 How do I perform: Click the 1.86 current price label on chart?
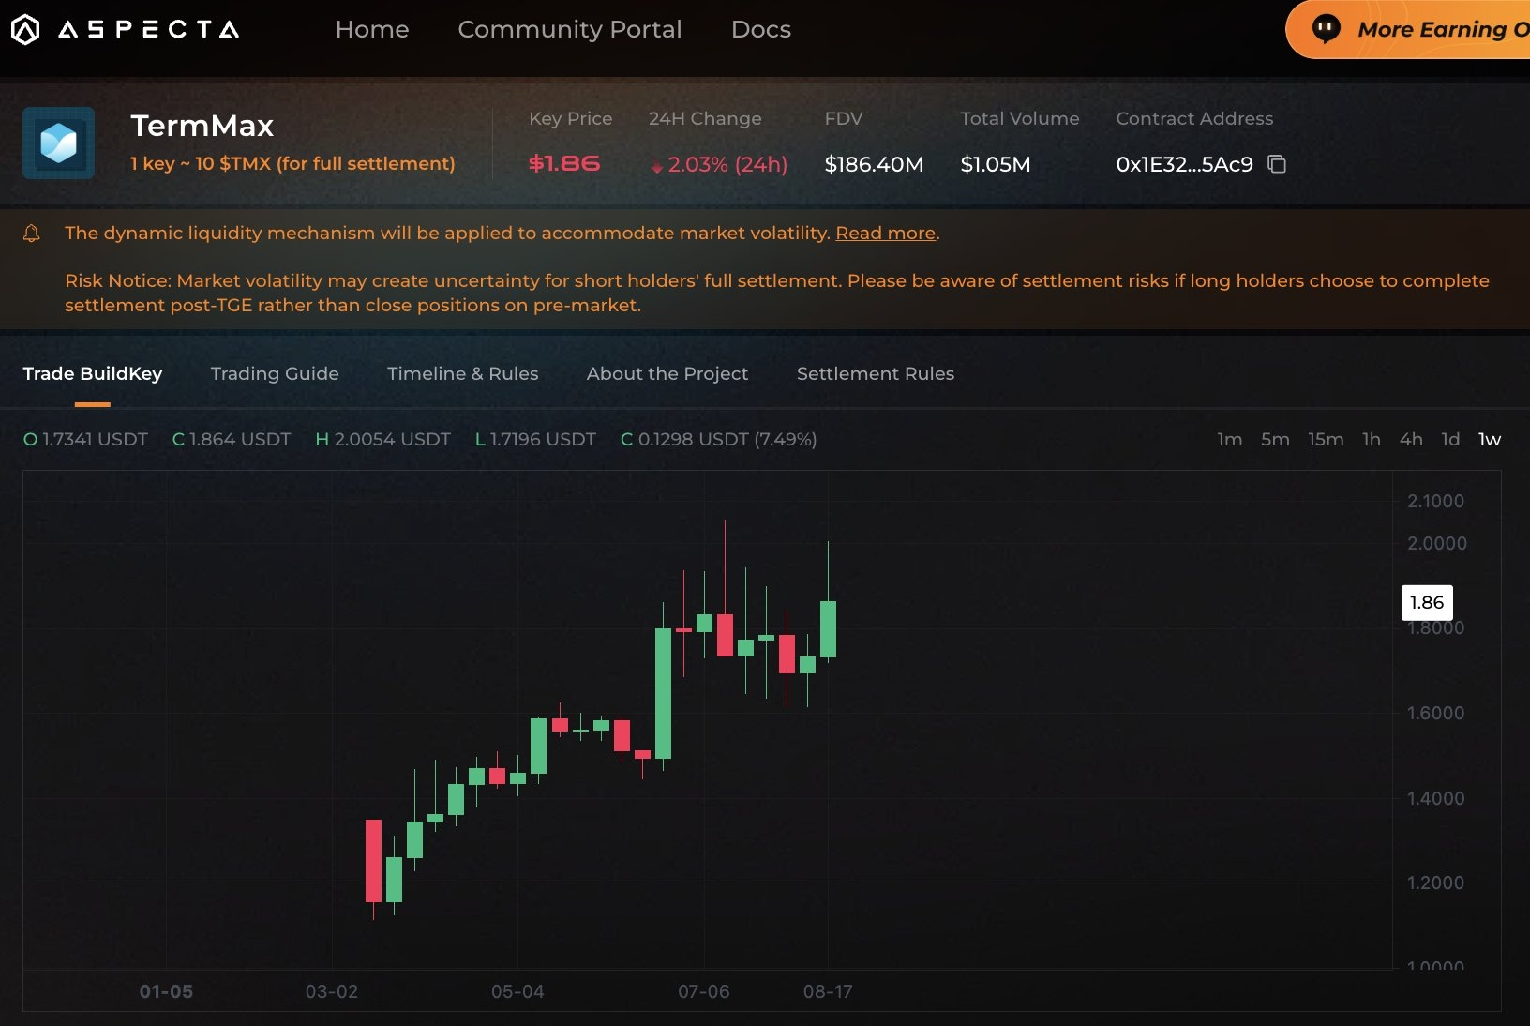pos(1427,602)
